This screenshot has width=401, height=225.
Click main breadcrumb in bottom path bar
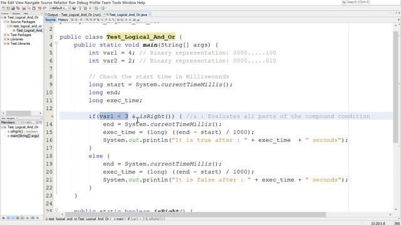[120, 219]
